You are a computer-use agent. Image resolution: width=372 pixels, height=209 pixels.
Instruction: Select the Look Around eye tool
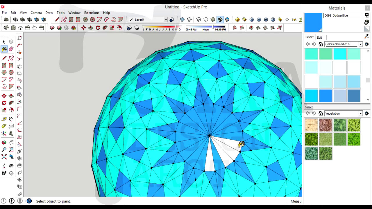pyautogui.click(x=11, y=166)
